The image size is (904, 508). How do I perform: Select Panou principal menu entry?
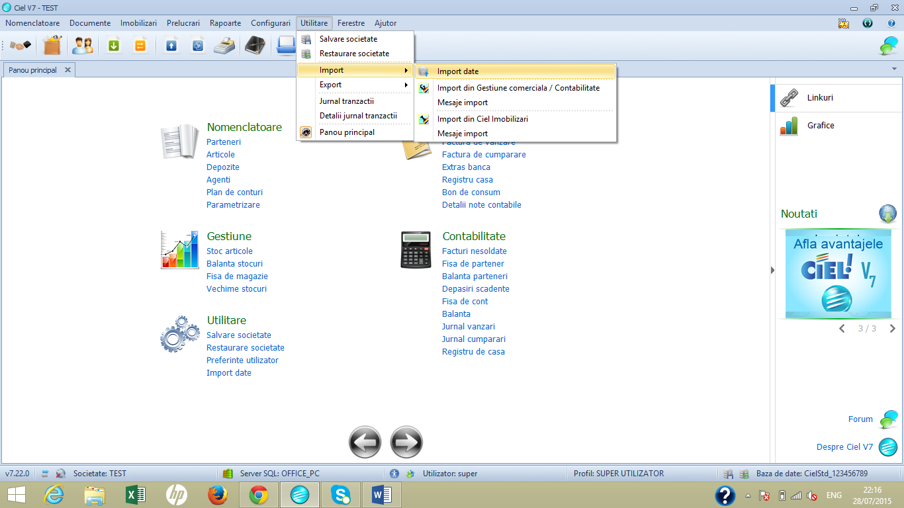355,132
